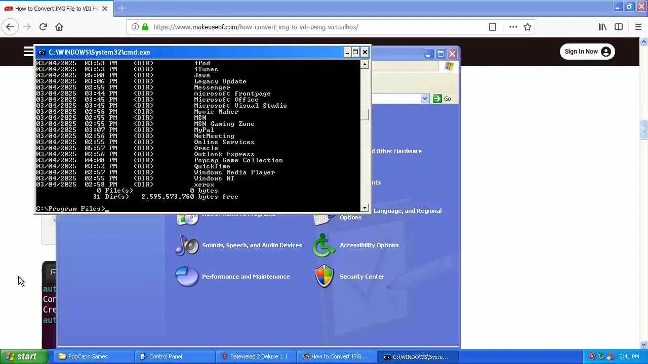This screenshot has width=648, height=364.
Task: Click the green padlock security icon
Action: pos(145,27)
